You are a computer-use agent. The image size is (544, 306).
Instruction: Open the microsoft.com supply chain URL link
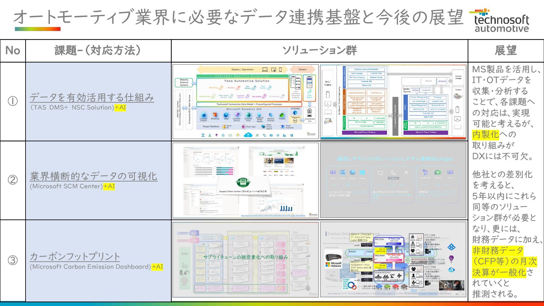(x=273, y=216)
